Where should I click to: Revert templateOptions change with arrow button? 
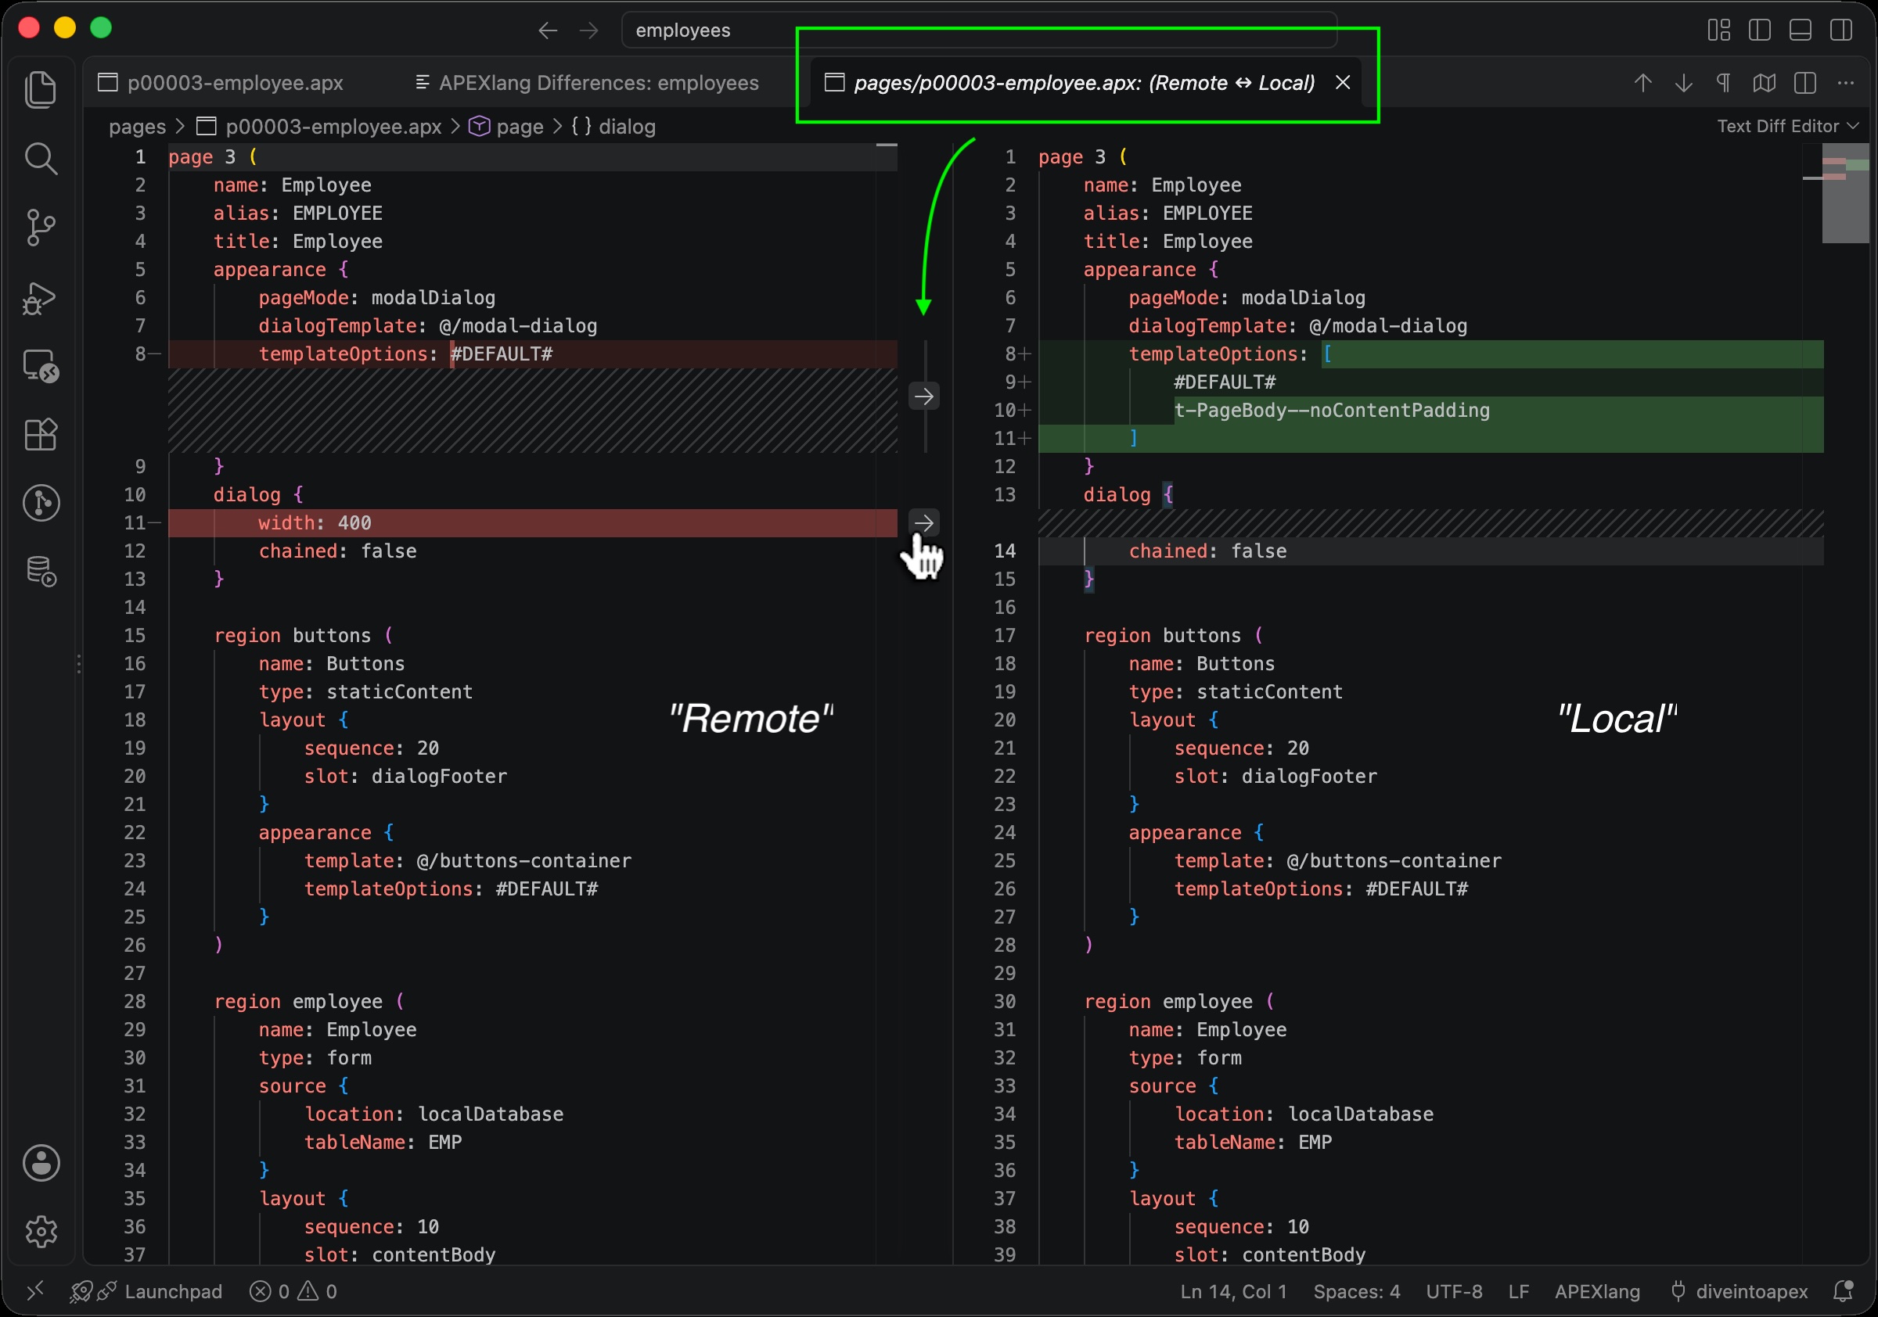[x=924, y=397]
